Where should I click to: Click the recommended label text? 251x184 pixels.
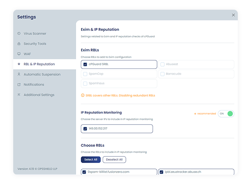(206, 114)
